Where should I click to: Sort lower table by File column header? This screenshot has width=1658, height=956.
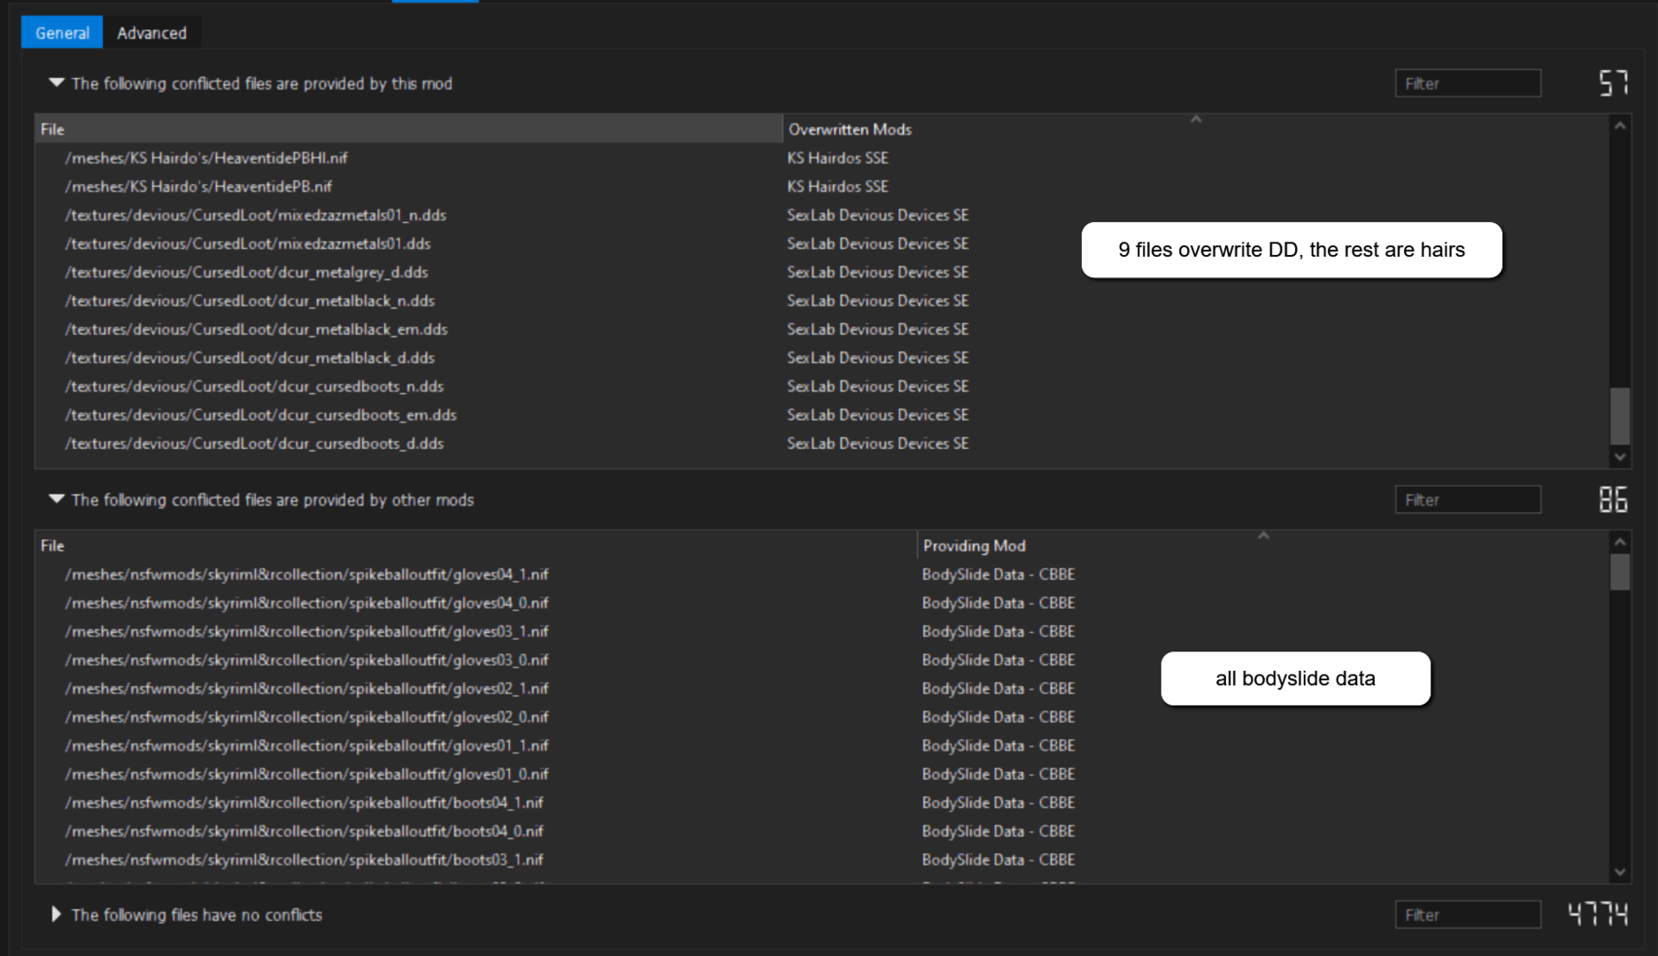(x=475, y=545)
